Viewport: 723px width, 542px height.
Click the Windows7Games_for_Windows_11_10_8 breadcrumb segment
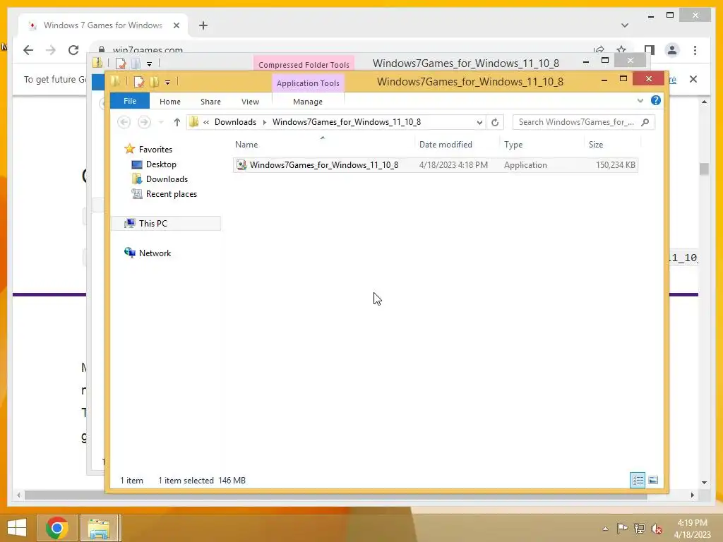pyautogui.click(x=346, y=121)
